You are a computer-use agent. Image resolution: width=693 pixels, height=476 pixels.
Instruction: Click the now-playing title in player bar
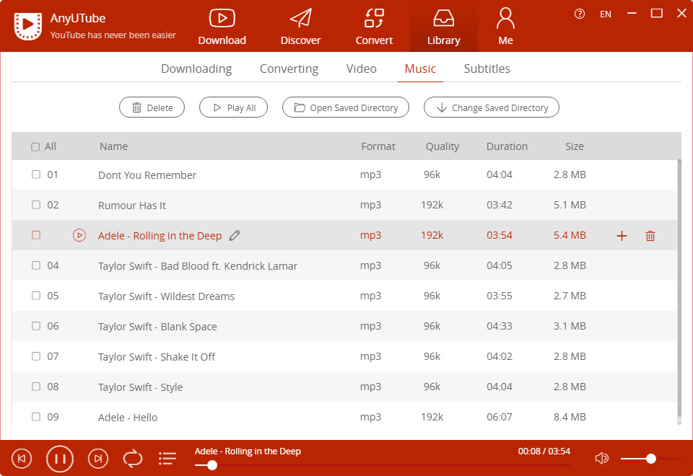click(248, 451)
